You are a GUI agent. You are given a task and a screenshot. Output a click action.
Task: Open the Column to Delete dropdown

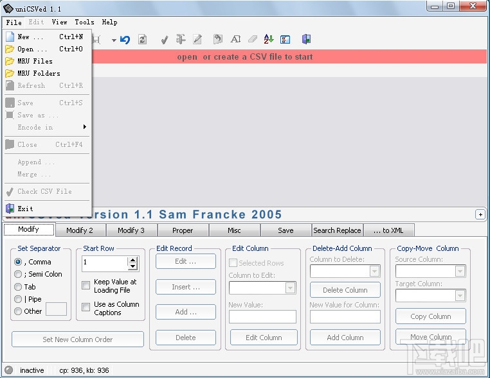click(374, 271)
